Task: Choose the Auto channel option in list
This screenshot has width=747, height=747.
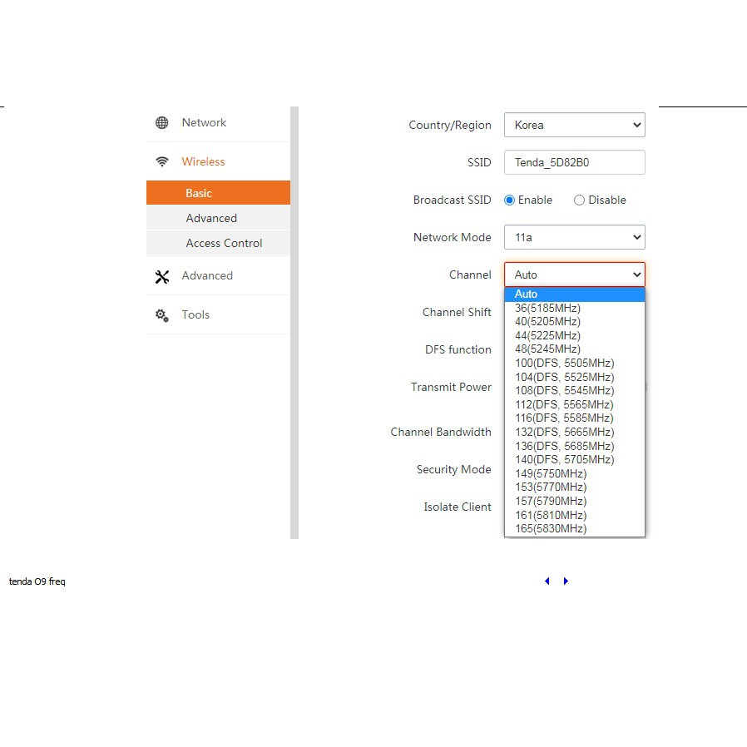Action: click(x=526, y=294)
